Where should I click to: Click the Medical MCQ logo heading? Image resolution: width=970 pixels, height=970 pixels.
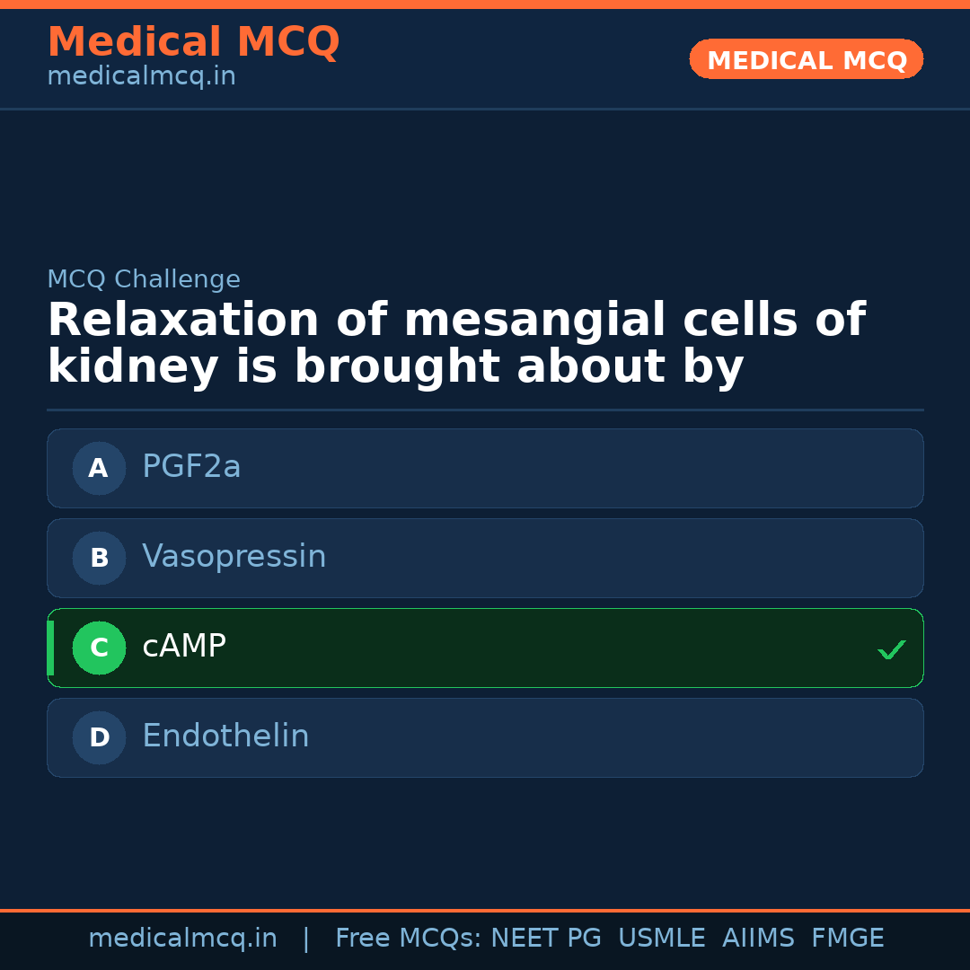click(193, 42)
